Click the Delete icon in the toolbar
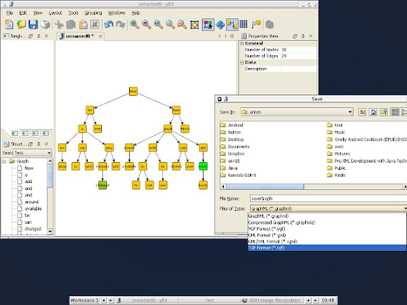407x305 pixels. [x=95, y=25]
